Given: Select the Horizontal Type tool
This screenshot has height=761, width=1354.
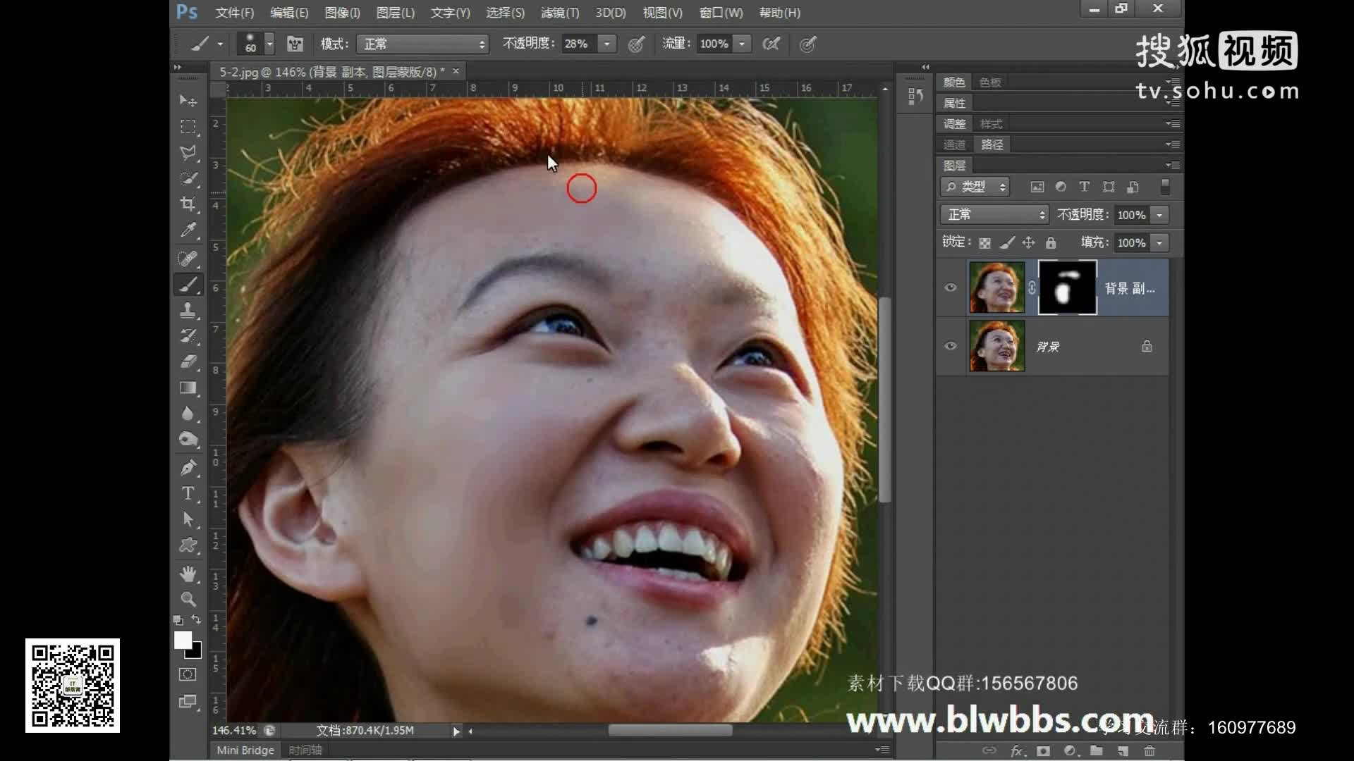Looking at the screenshot, I should click(188, 493).
